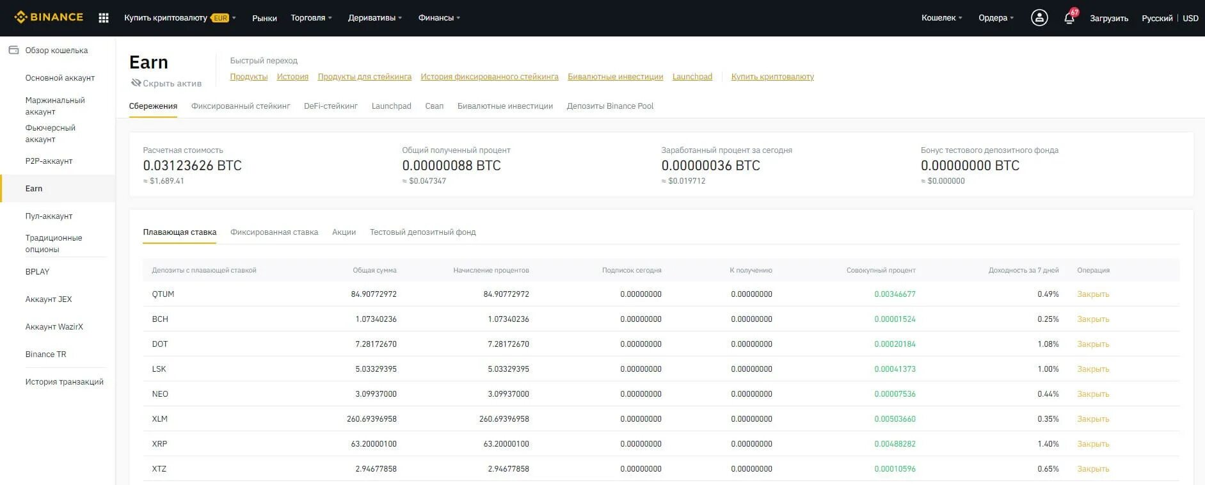Image resolution: width=1205 pixels, height=485 pixels.
Task: Click Закрыть for the QTUM row
Action: (1093, 294)
